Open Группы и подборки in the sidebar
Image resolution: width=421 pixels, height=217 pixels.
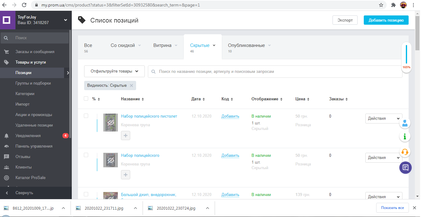pyautogui.click(x=33, y=83)
